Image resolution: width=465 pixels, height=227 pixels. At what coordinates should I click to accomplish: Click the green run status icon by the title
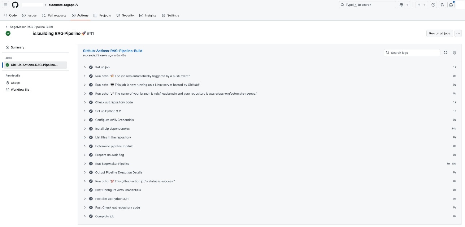click(x=8, y=33)
